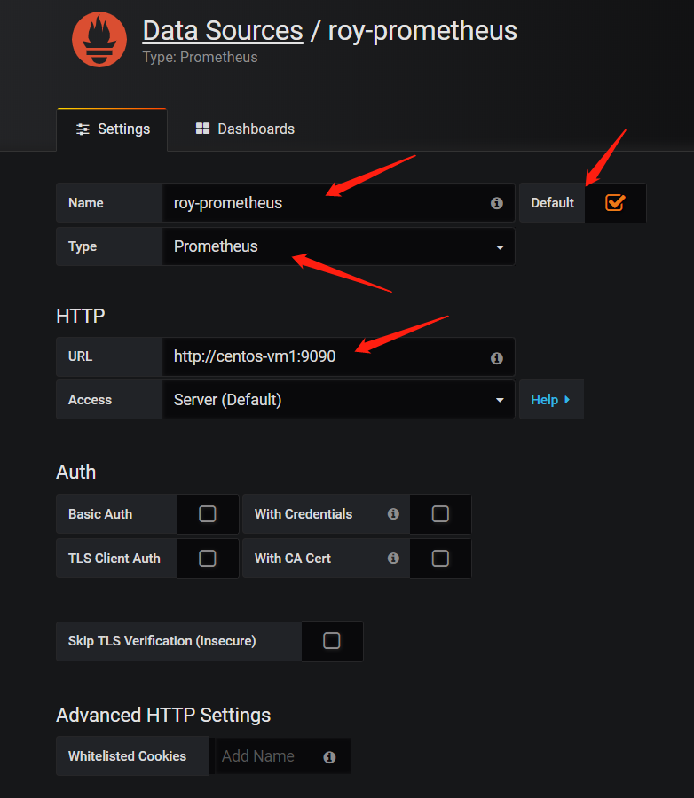Image resolution: width=694 pixels, height=798 pixels.
Task: Switch to the Dashboards tab
Action: pyautogui.click(x=245, y=129)
